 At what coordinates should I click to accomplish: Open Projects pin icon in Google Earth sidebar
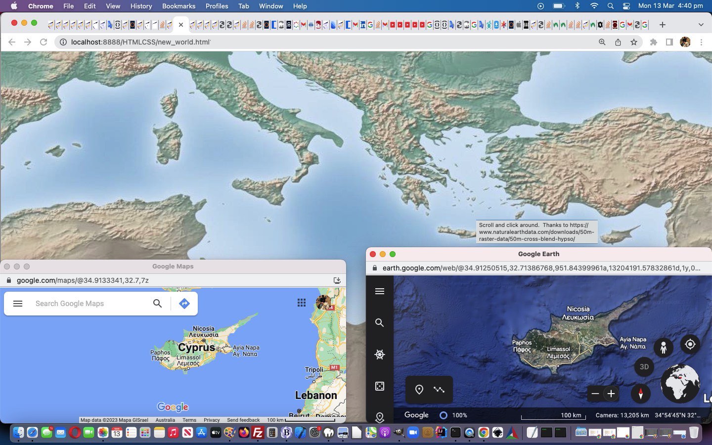(380, 417)
